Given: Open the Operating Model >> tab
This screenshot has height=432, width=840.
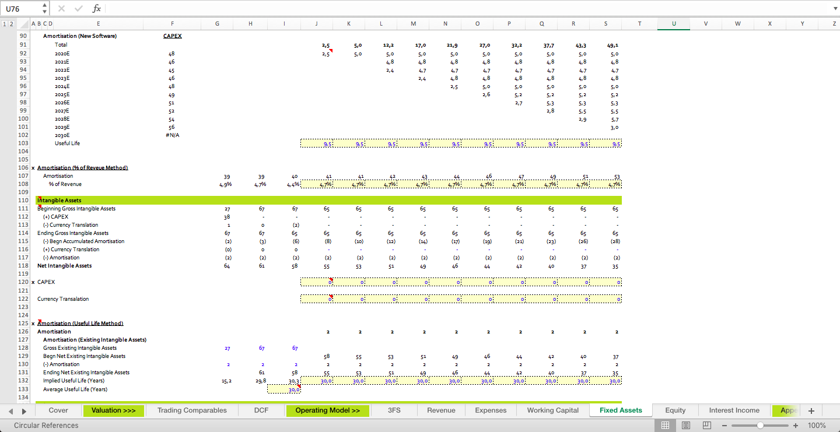Looking at the screenshot, I should tap(328, 410).
